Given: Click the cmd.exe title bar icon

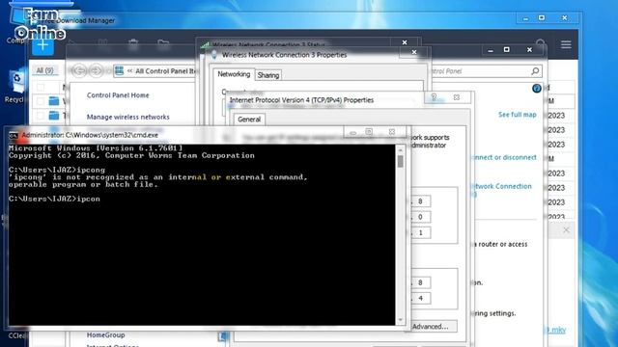Looking at the screenshot, I should pos(14,135).
